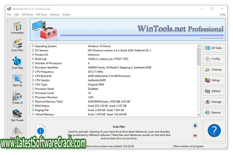Image resolution: width=233 pixels, height=155 pixels.
Task: Open the WinTools menu
Action: (27, 15)
